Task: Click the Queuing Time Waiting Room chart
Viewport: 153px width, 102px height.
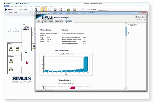Action: pos(66,64)
